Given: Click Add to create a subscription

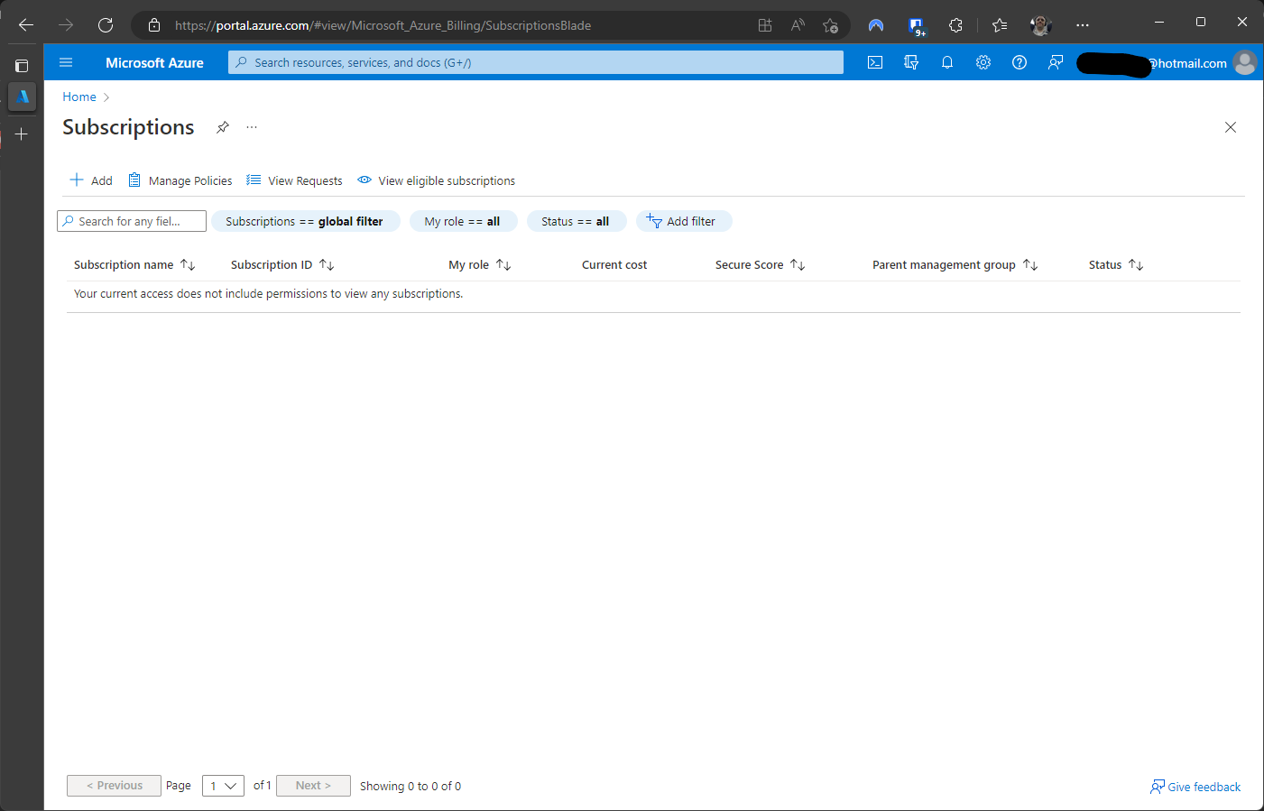Looking at the screenshot, I should coord(91,180).
